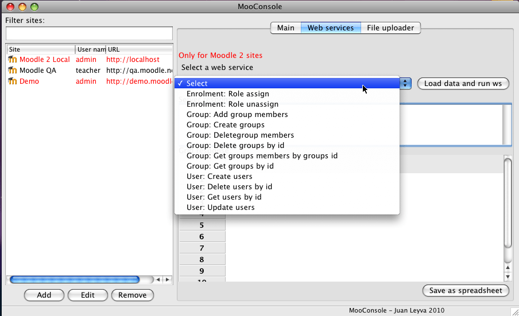Click the Site column header
This screenshot has width=519, height=316.
[41, 49]
